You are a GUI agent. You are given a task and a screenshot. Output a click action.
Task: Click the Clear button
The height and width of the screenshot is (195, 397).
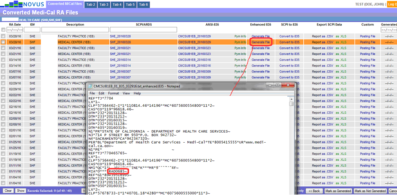pyautogui.click(x=8, y=191)
